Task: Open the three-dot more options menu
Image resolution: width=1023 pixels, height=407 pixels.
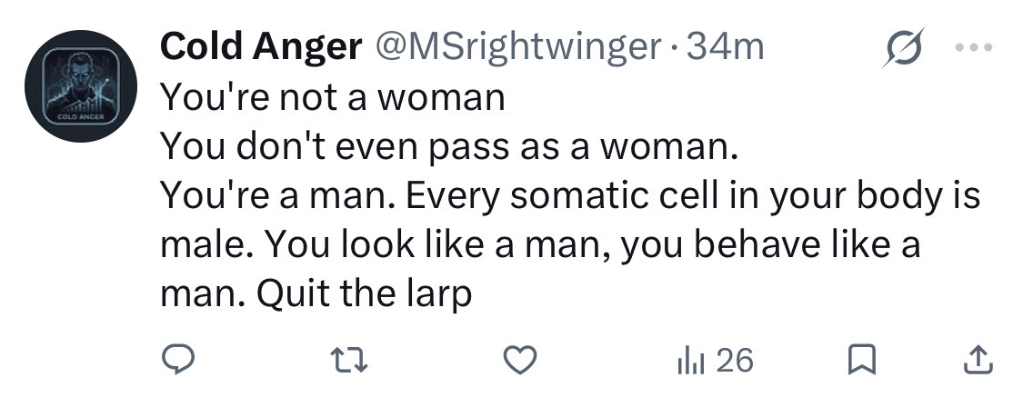Action: coord(973,47)
